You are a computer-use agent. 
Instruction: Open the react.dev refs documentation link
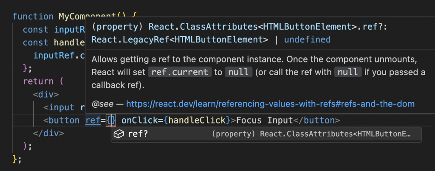[x=270, y=104]
